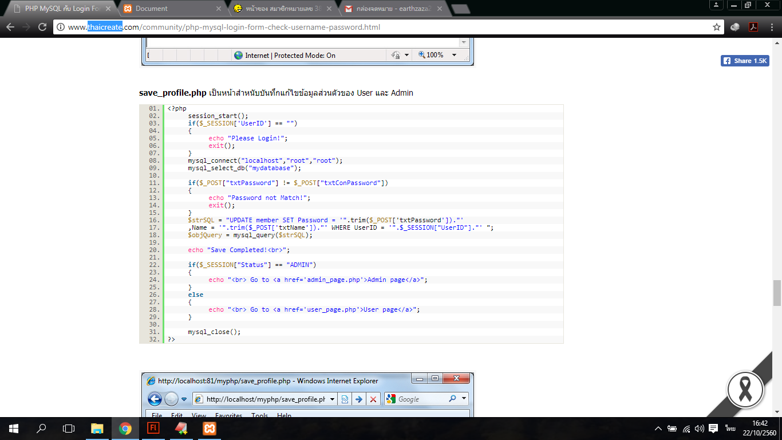Image resolution: width=782 pixels, height=440 pixels.
Task: Bookmark this page with the star icon
Action: point(716,27)
